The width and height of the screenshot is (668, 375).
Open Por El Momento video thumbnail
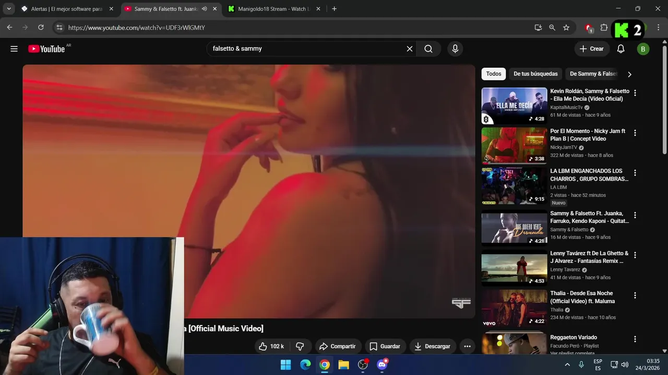click(514, 146)
